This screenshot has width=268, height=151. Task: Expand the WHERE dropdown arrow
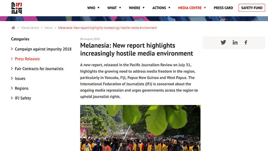pos(143,8)
